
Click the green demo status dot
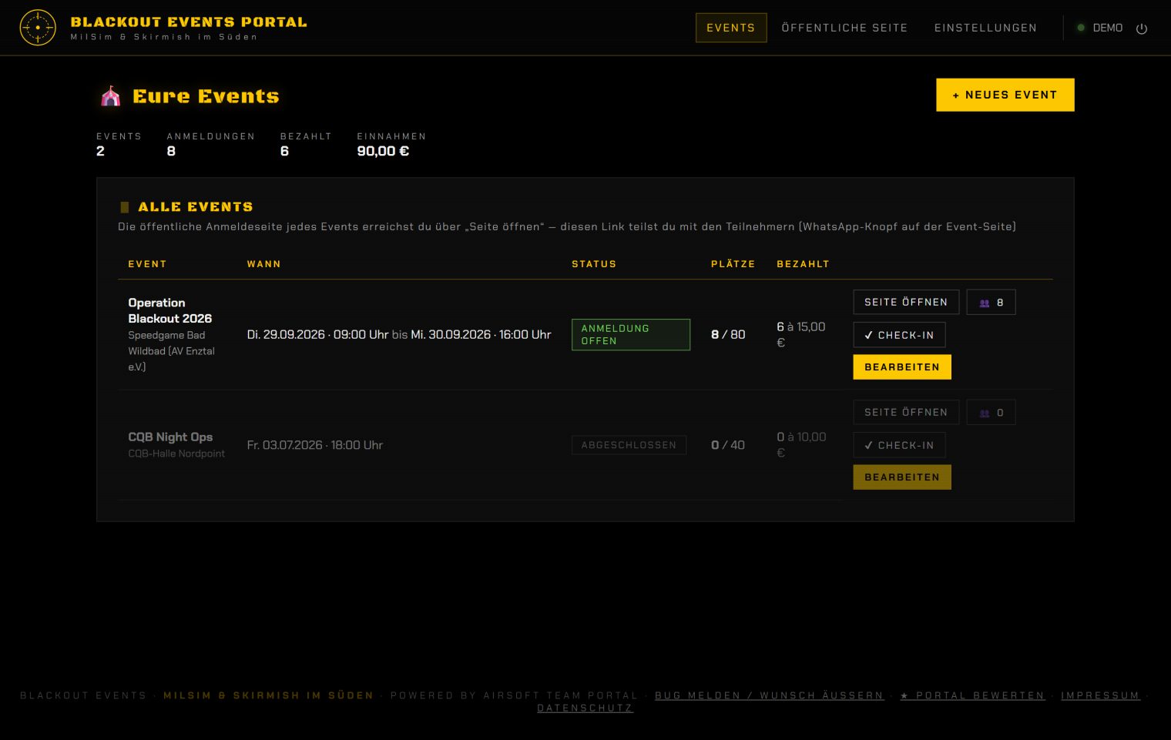pyautogui.click(x=1081, y=28)
